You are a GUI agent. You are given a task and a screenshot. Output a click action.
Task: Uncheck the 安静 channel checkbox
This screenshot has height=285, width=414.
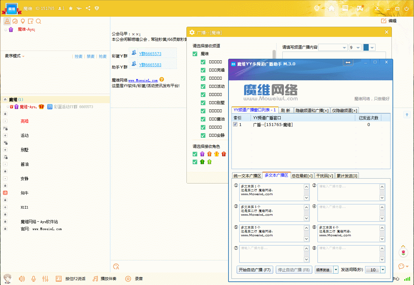[x=203, y=135]
